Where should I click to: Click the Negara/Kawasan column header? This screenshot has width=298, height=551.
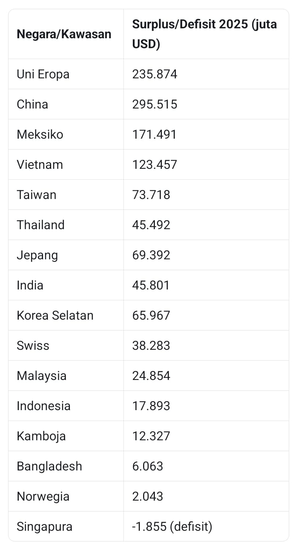pyautogui.click(x=64, y=34)
